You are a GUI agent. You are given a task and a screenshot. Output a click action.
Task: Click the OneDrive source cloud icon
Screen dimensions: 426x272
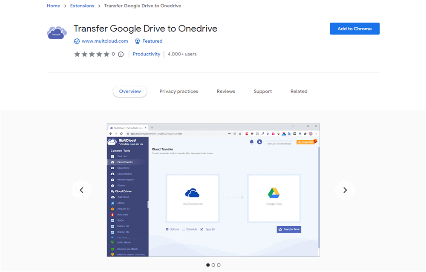[193, 193]
